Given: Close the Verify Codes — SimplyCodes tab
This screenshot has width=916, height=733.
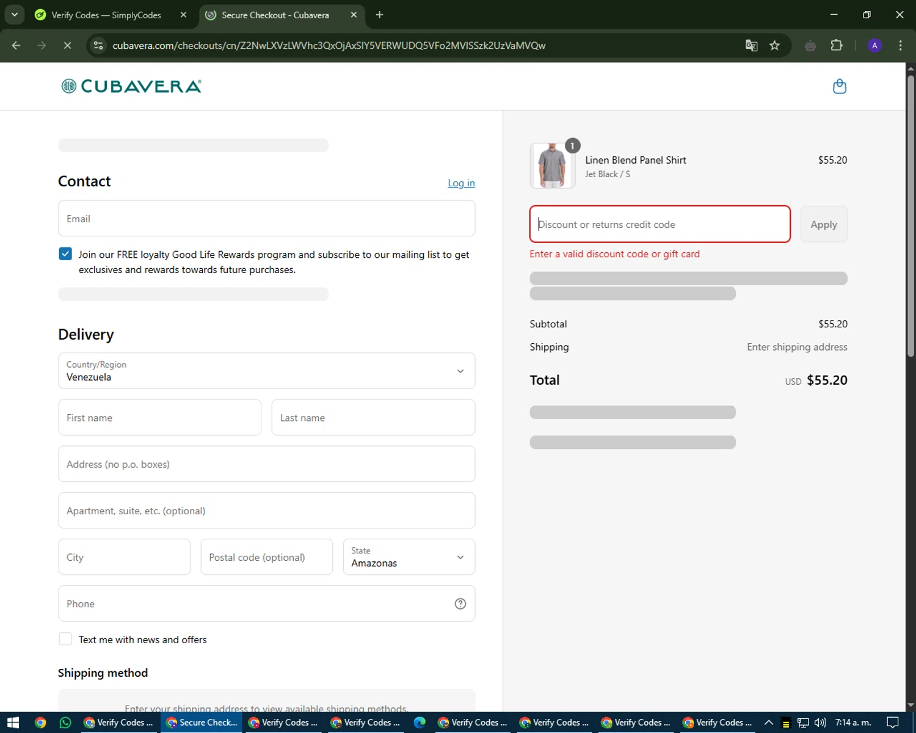Looking at the screenshot, I should tap(183, 15).
